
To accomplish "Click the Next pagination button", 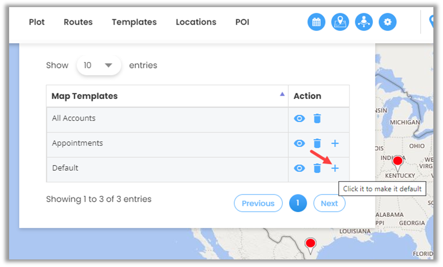I will point(329,203).
